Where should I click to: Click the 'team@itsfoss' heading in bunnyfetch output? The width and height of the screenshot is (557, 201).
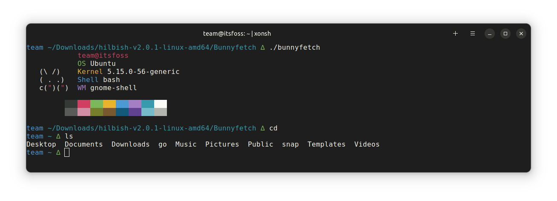[x=103, y=56]
